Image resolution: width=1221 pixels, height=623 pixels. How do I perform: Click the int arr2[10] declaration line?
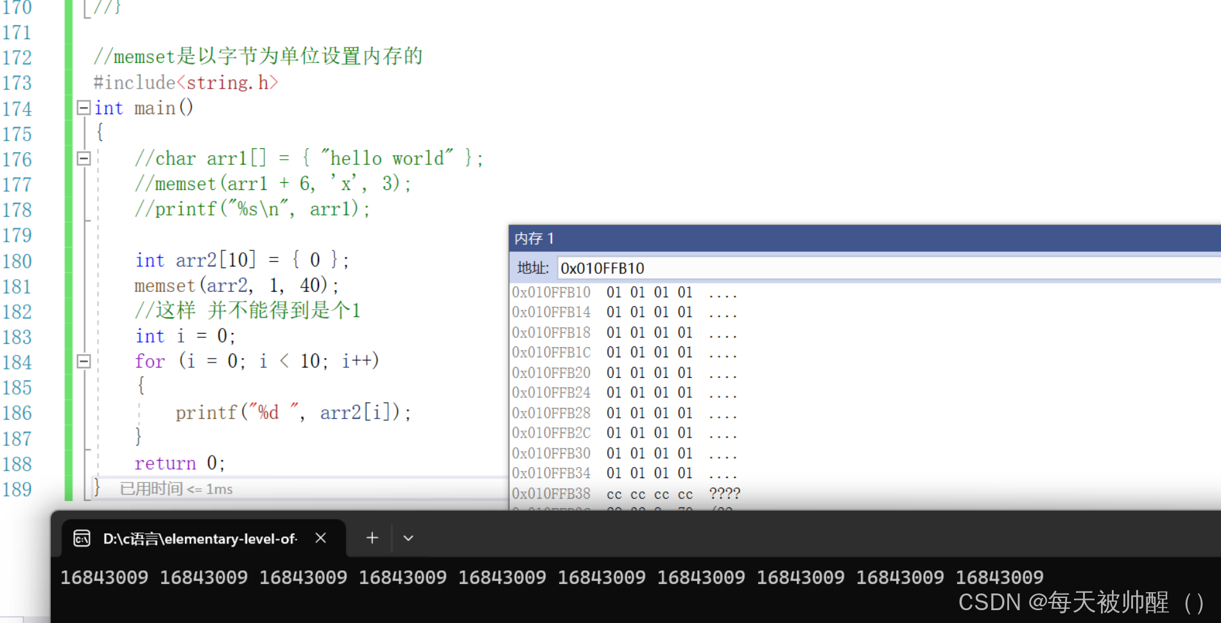(242, 260)
